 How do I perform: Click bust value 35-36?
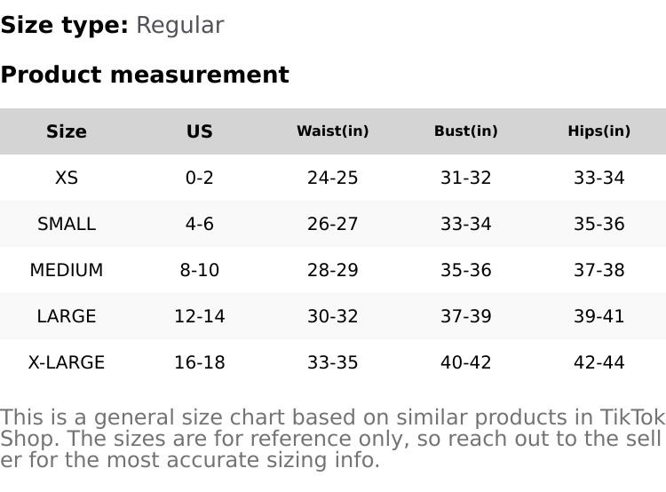point(466,270)
